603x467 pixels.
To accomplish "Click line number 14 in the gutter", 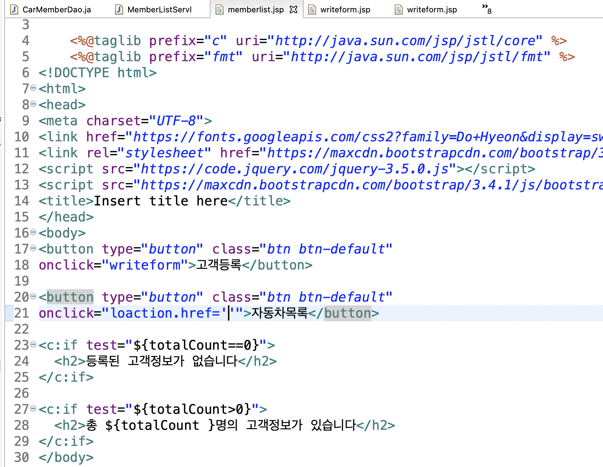I will click(x=21, y=201).
